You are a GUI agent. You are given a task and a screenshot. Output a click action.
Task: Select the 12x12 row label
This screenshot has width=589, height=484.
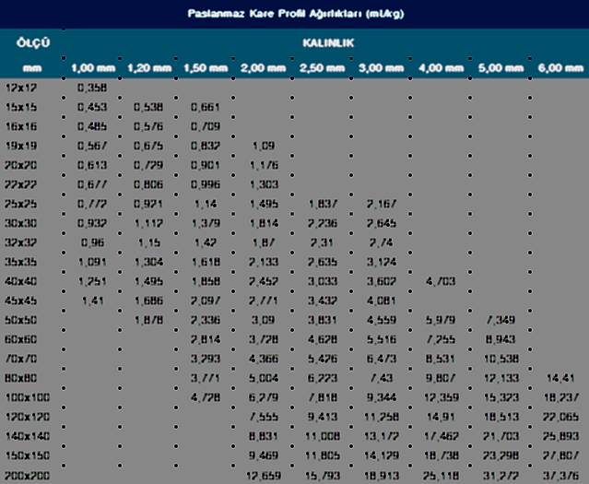click(23, 88)
